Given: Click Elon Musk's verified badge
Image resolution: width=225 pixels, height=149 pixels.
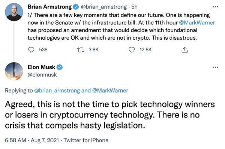Looking at the screenshot, I should (60, 67).
